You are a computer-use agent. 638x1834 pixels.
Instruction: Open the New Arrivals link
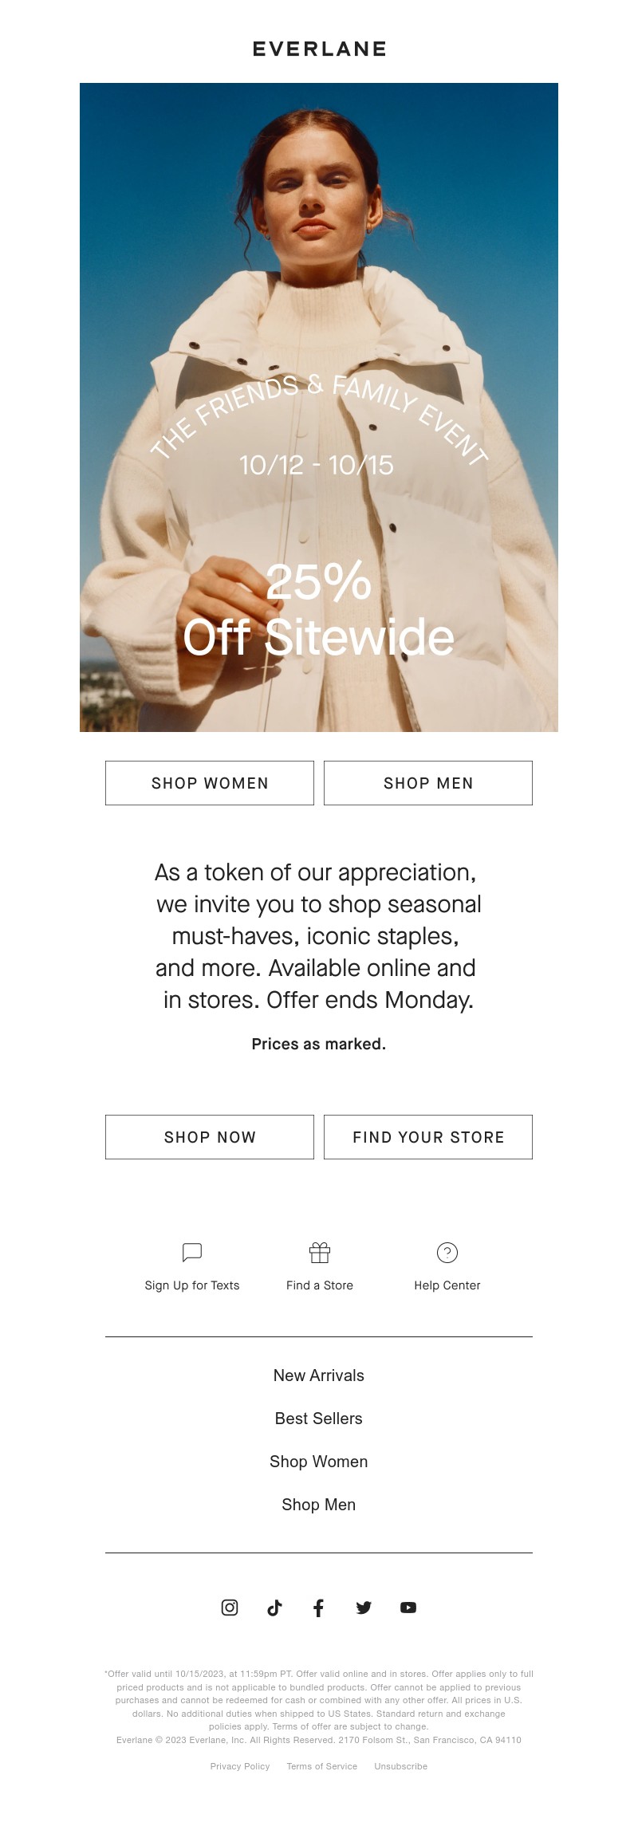(319, 1375)
